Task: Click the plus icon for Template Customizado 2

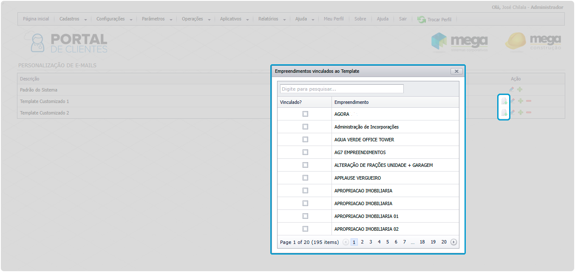Action: point(521,112)
